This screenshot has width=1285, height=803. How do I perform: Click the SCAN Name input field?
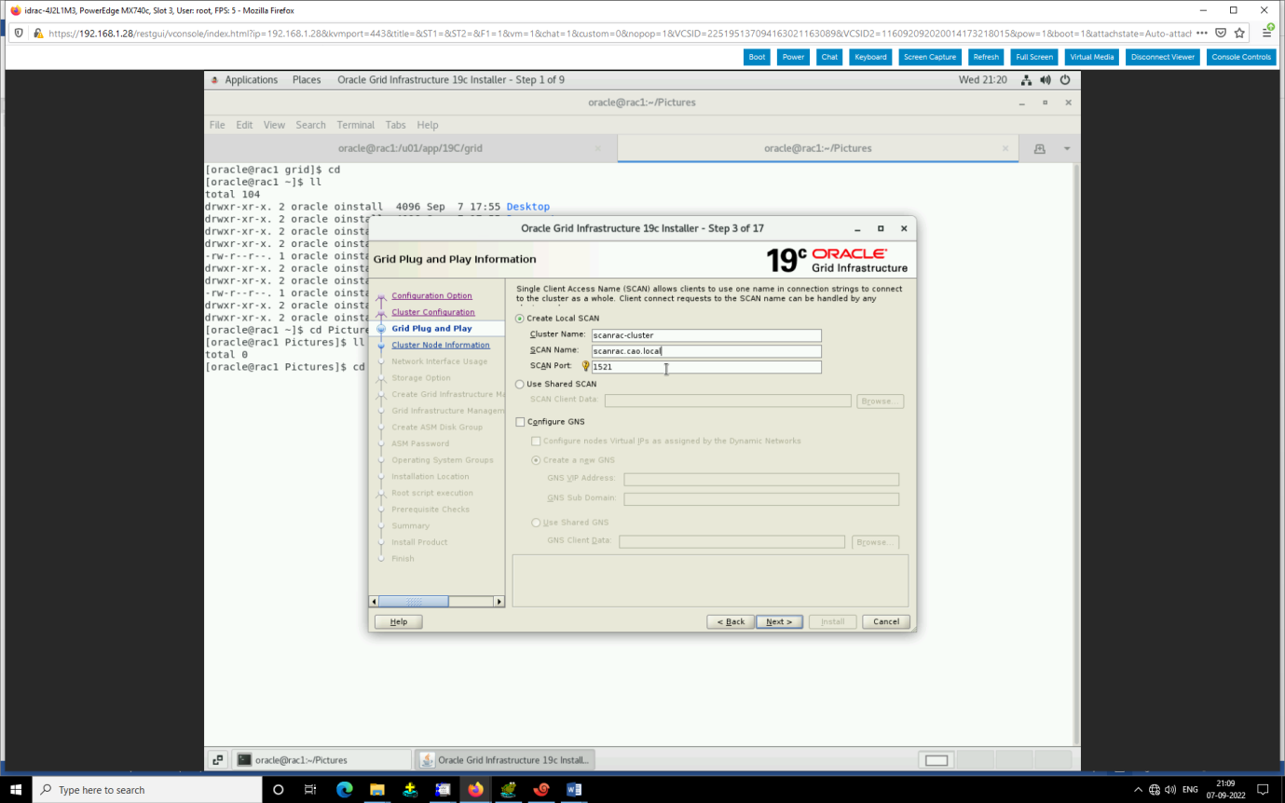(706, 351)
